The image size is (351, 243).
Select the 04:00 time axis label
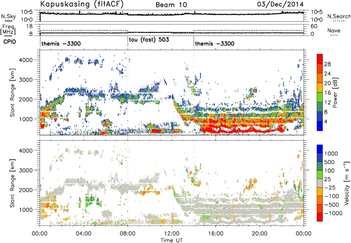pyautogui.click(x=84, y=234)
